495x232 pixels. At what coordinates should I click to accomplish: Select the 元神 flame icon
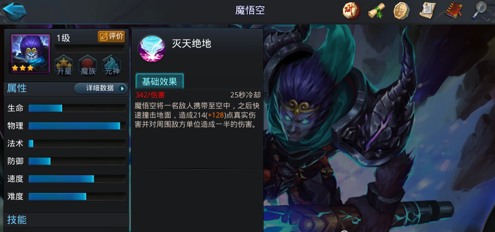click(x=112, y=65)
